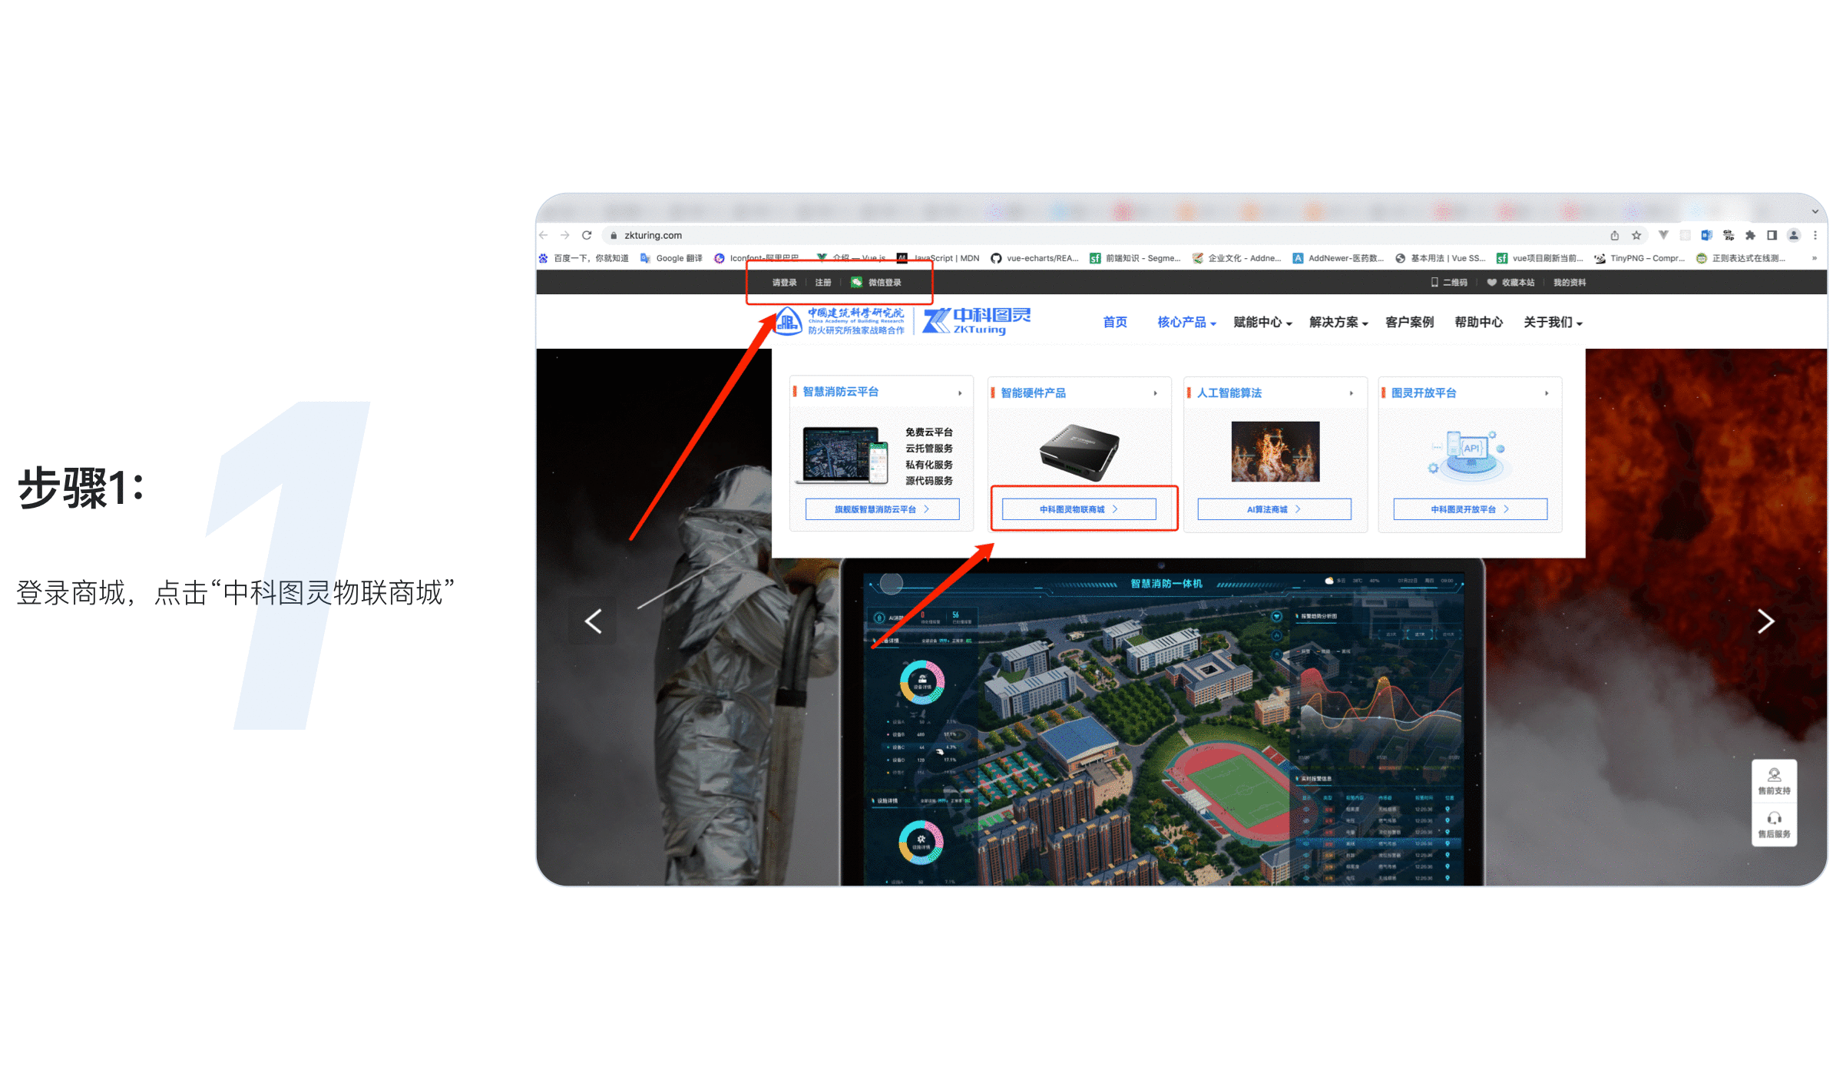Select 源代码服务 text item

coord(928,481)
